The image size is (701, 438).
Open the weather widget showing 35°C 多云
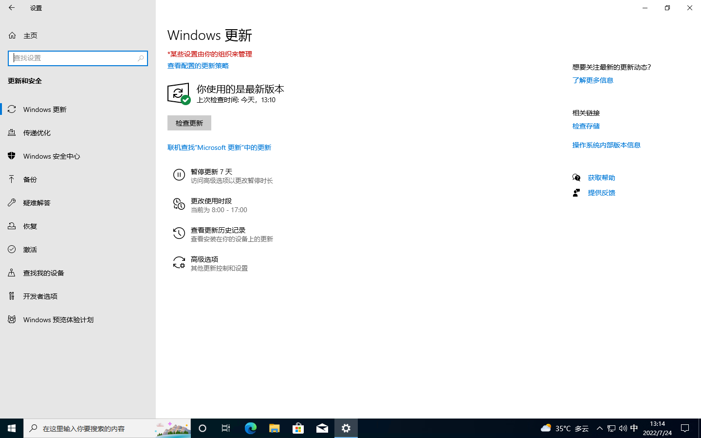565,428
